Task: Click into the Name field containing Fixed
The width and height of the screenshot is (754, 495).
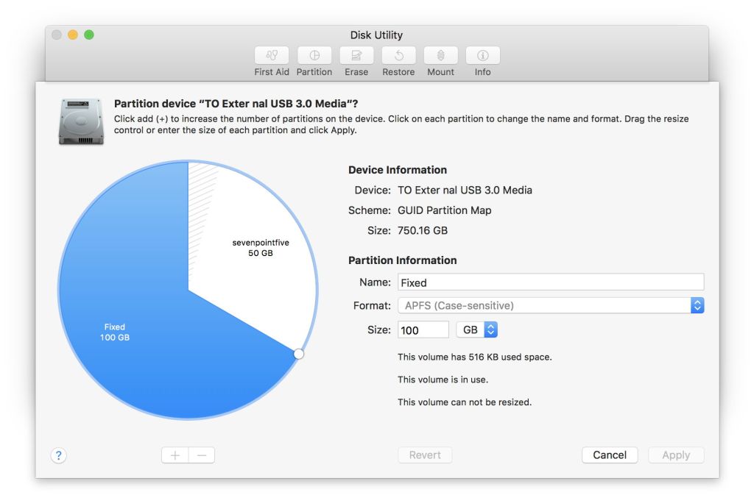Action: tap(550, 282)
